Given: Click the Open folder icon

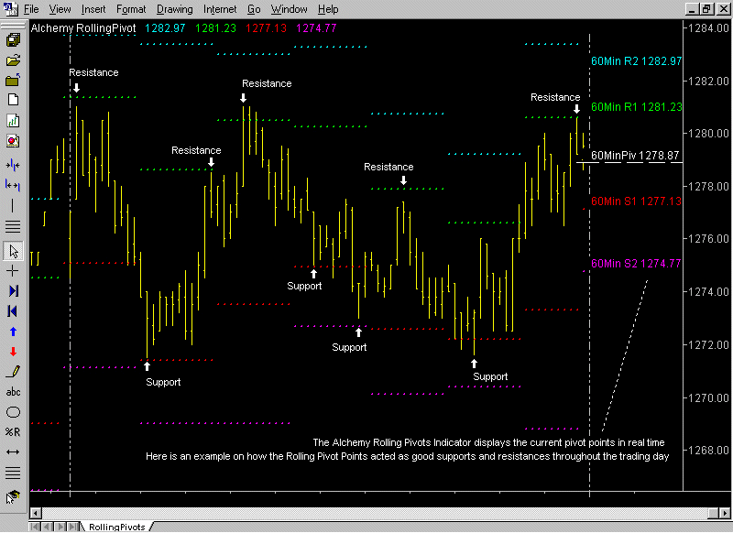Looking at the screenshot, I should 13,60.
